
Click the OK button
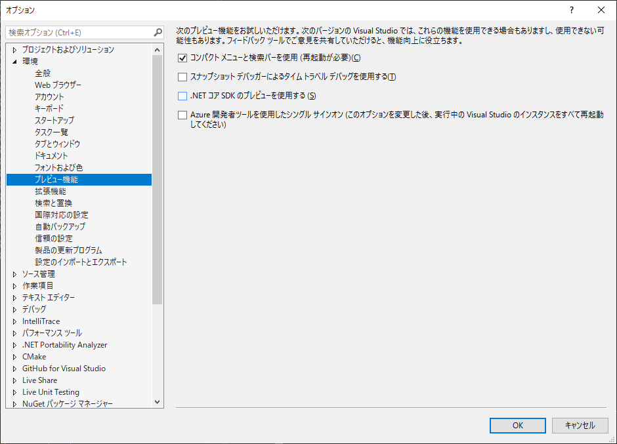517,425
